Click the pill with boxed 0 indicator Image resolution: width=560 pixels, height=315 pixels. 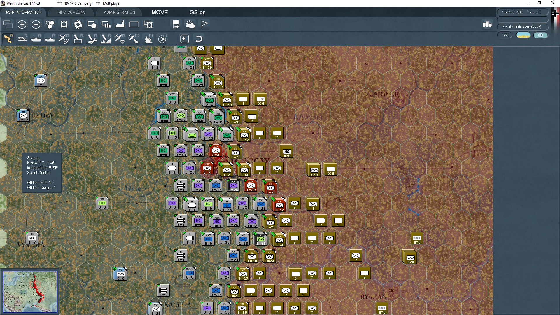click(540, 35)
